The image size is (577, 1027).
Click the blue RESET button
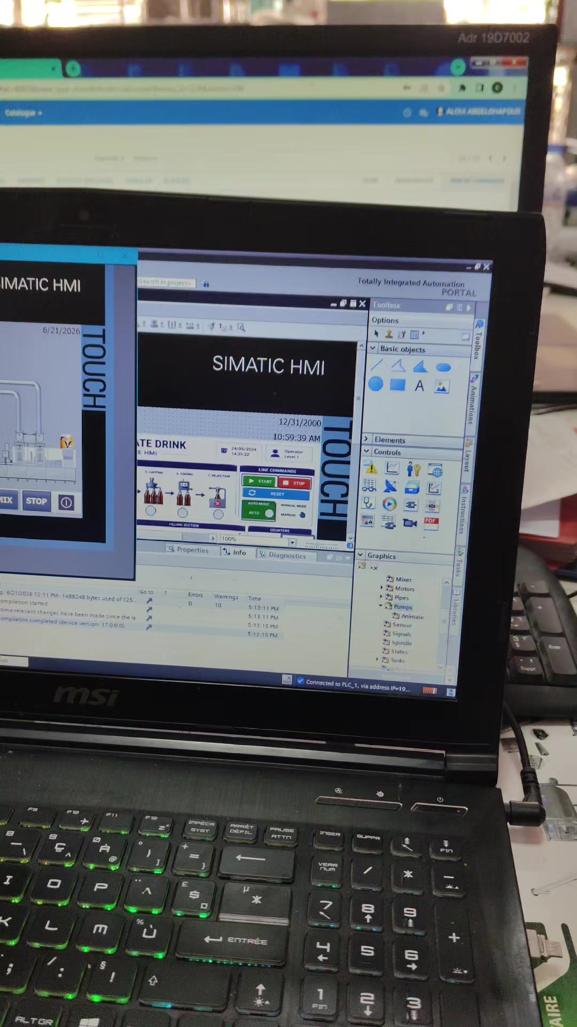276,494
